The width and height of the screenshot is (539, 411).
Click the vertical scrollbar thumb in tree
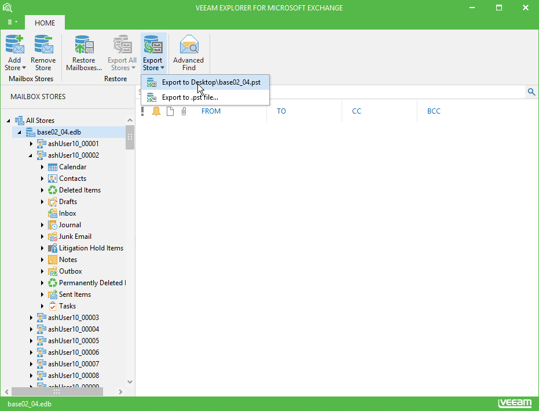130,137
